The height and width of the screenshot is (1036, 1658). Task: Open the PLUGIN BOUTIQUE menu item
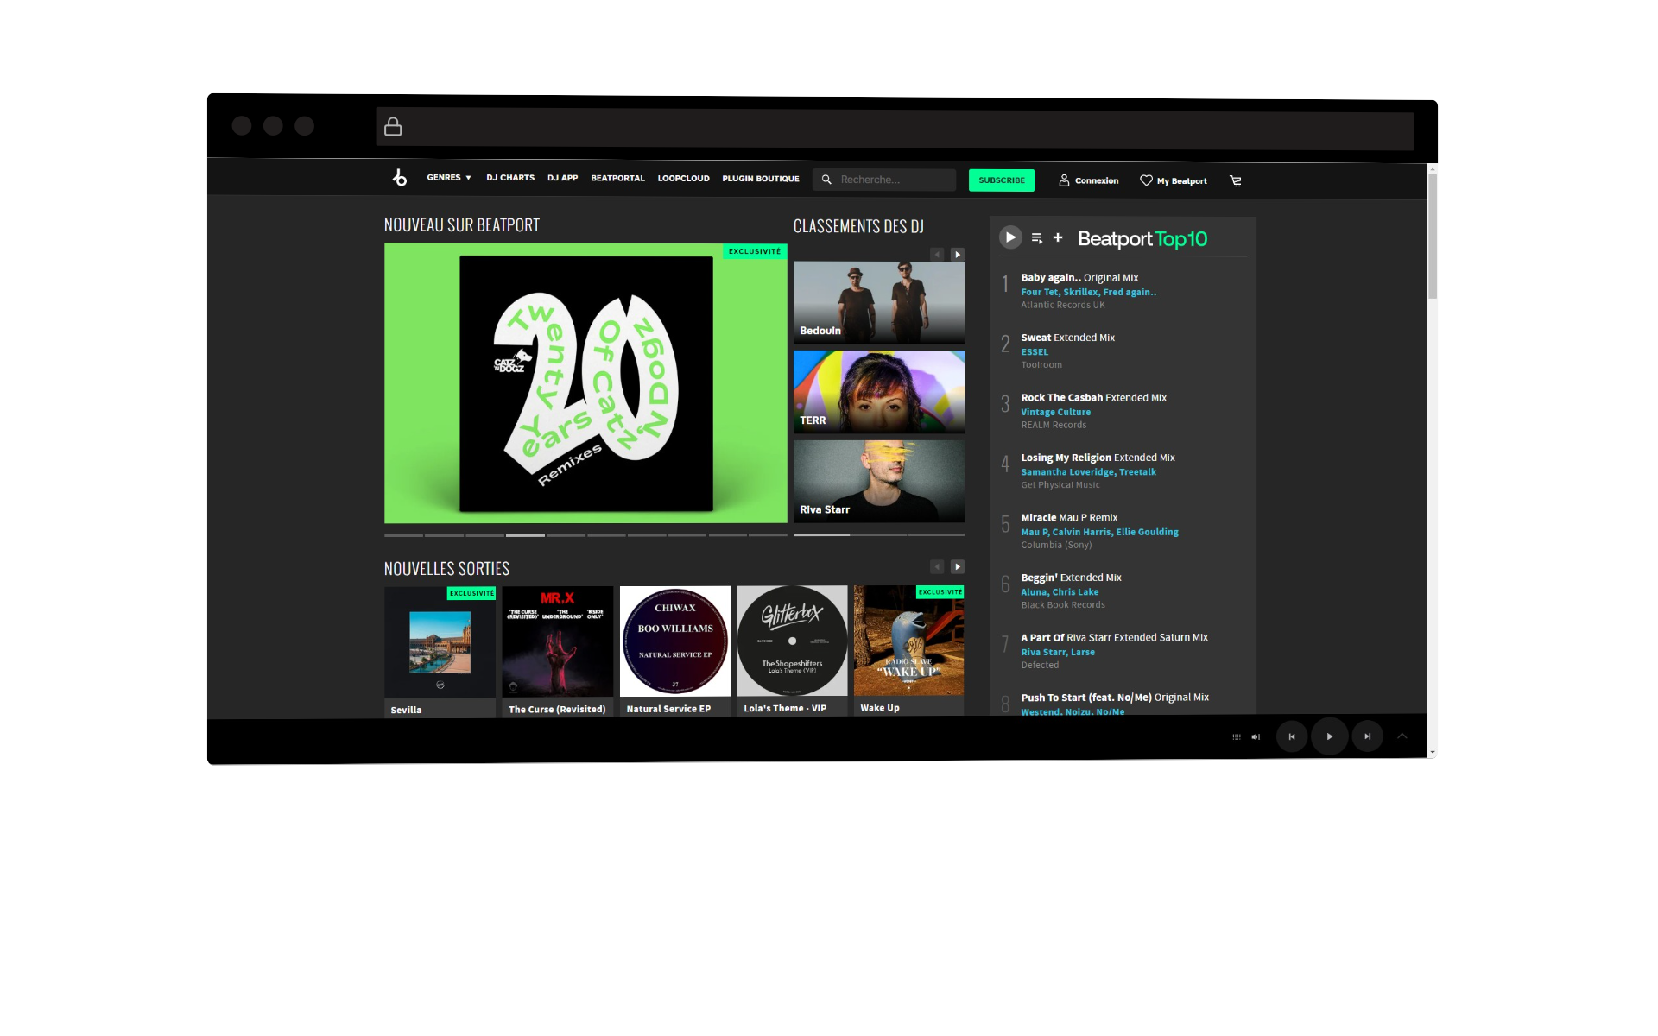coord(760,179)
